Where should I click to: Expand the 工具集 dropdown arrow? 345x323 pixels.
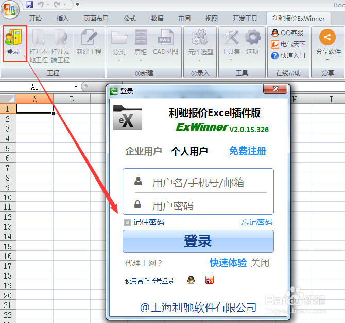[x=231, y=60]
